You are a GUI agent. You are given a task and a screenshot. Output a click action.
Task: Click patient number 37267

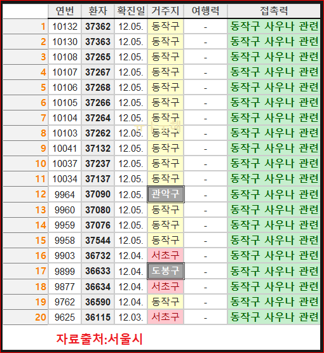point(98,72)
